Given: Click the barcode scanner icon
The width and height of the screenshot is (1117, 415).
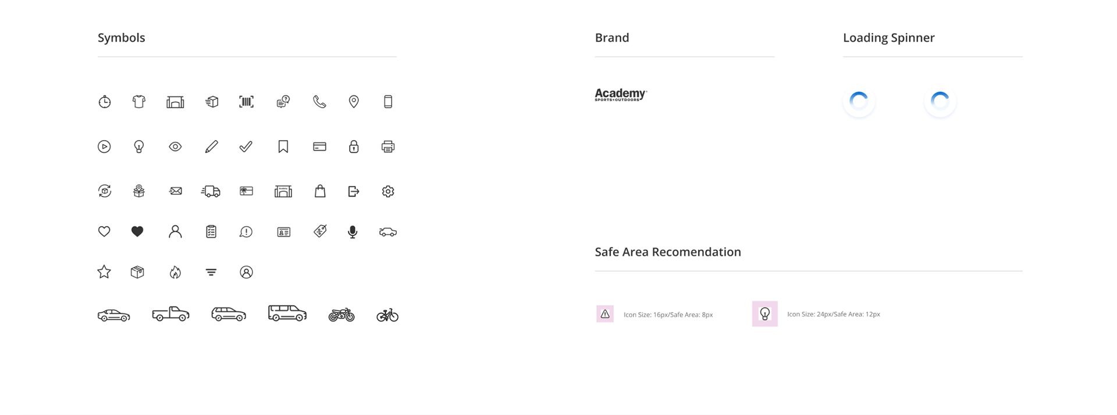Looking at the screenshot, I should pyautogui.click(x=247, y=102).
